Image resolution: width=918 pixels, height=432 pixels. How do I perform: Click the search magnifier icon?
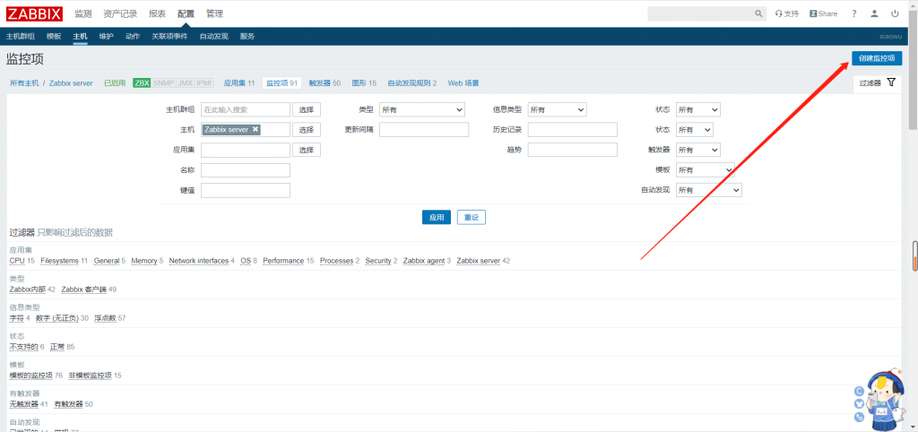[x=759, y=13]
